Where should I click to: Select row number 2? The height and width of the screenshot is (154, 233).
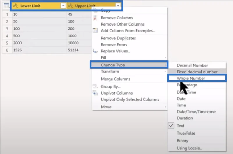[7, 21]
